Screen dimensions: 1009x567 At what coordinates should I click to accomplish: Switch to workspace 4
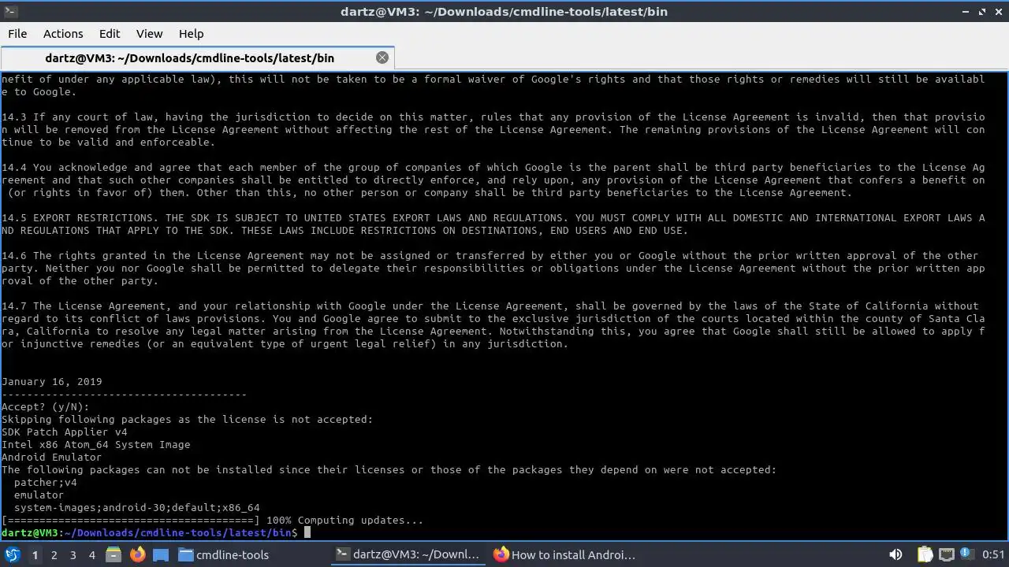[91, 554]
